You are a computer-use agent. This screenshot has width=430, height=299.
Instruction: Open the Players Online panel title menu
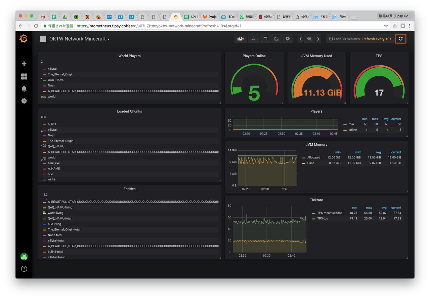[254, 56]
